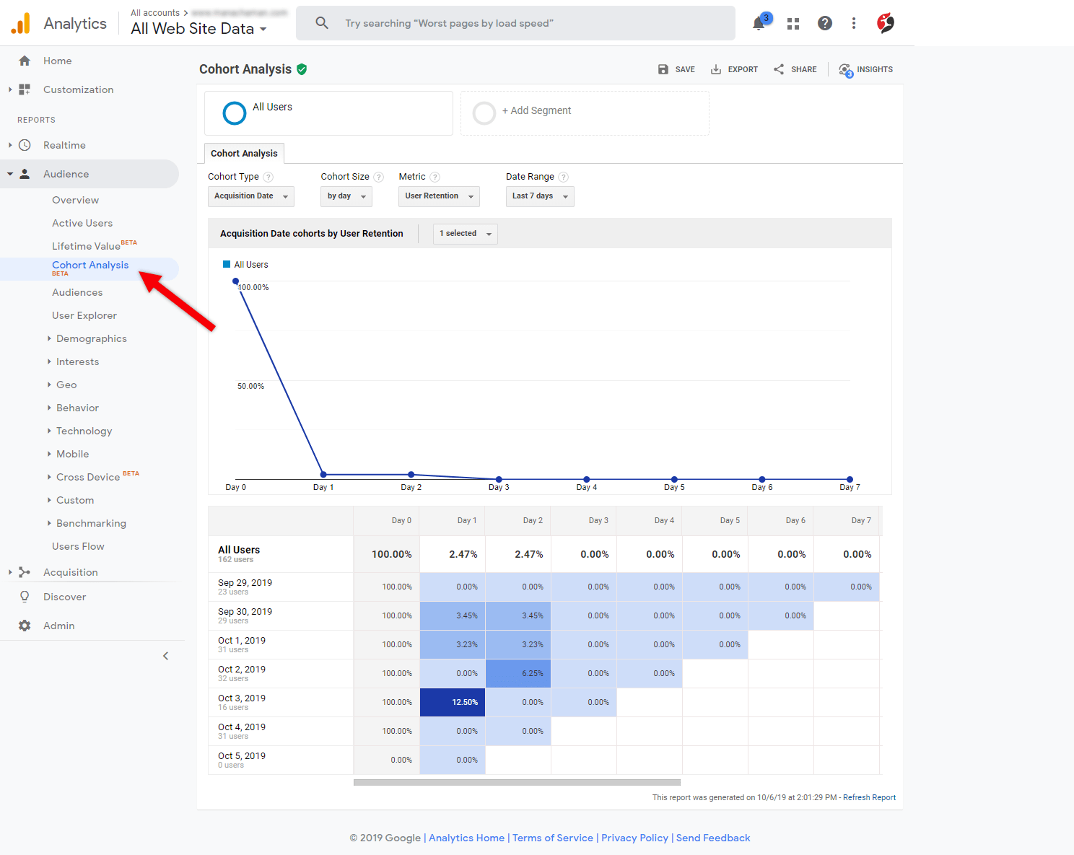1074x855 pixels.
Task: Click the search magnifier icon
Action: pos(321,22)
